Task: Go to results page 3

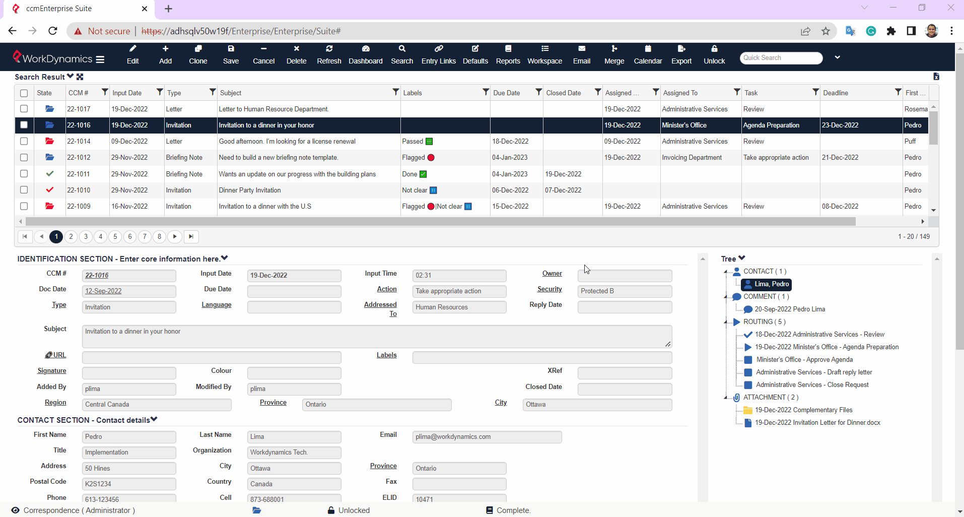Action: [x=86, y=236]
